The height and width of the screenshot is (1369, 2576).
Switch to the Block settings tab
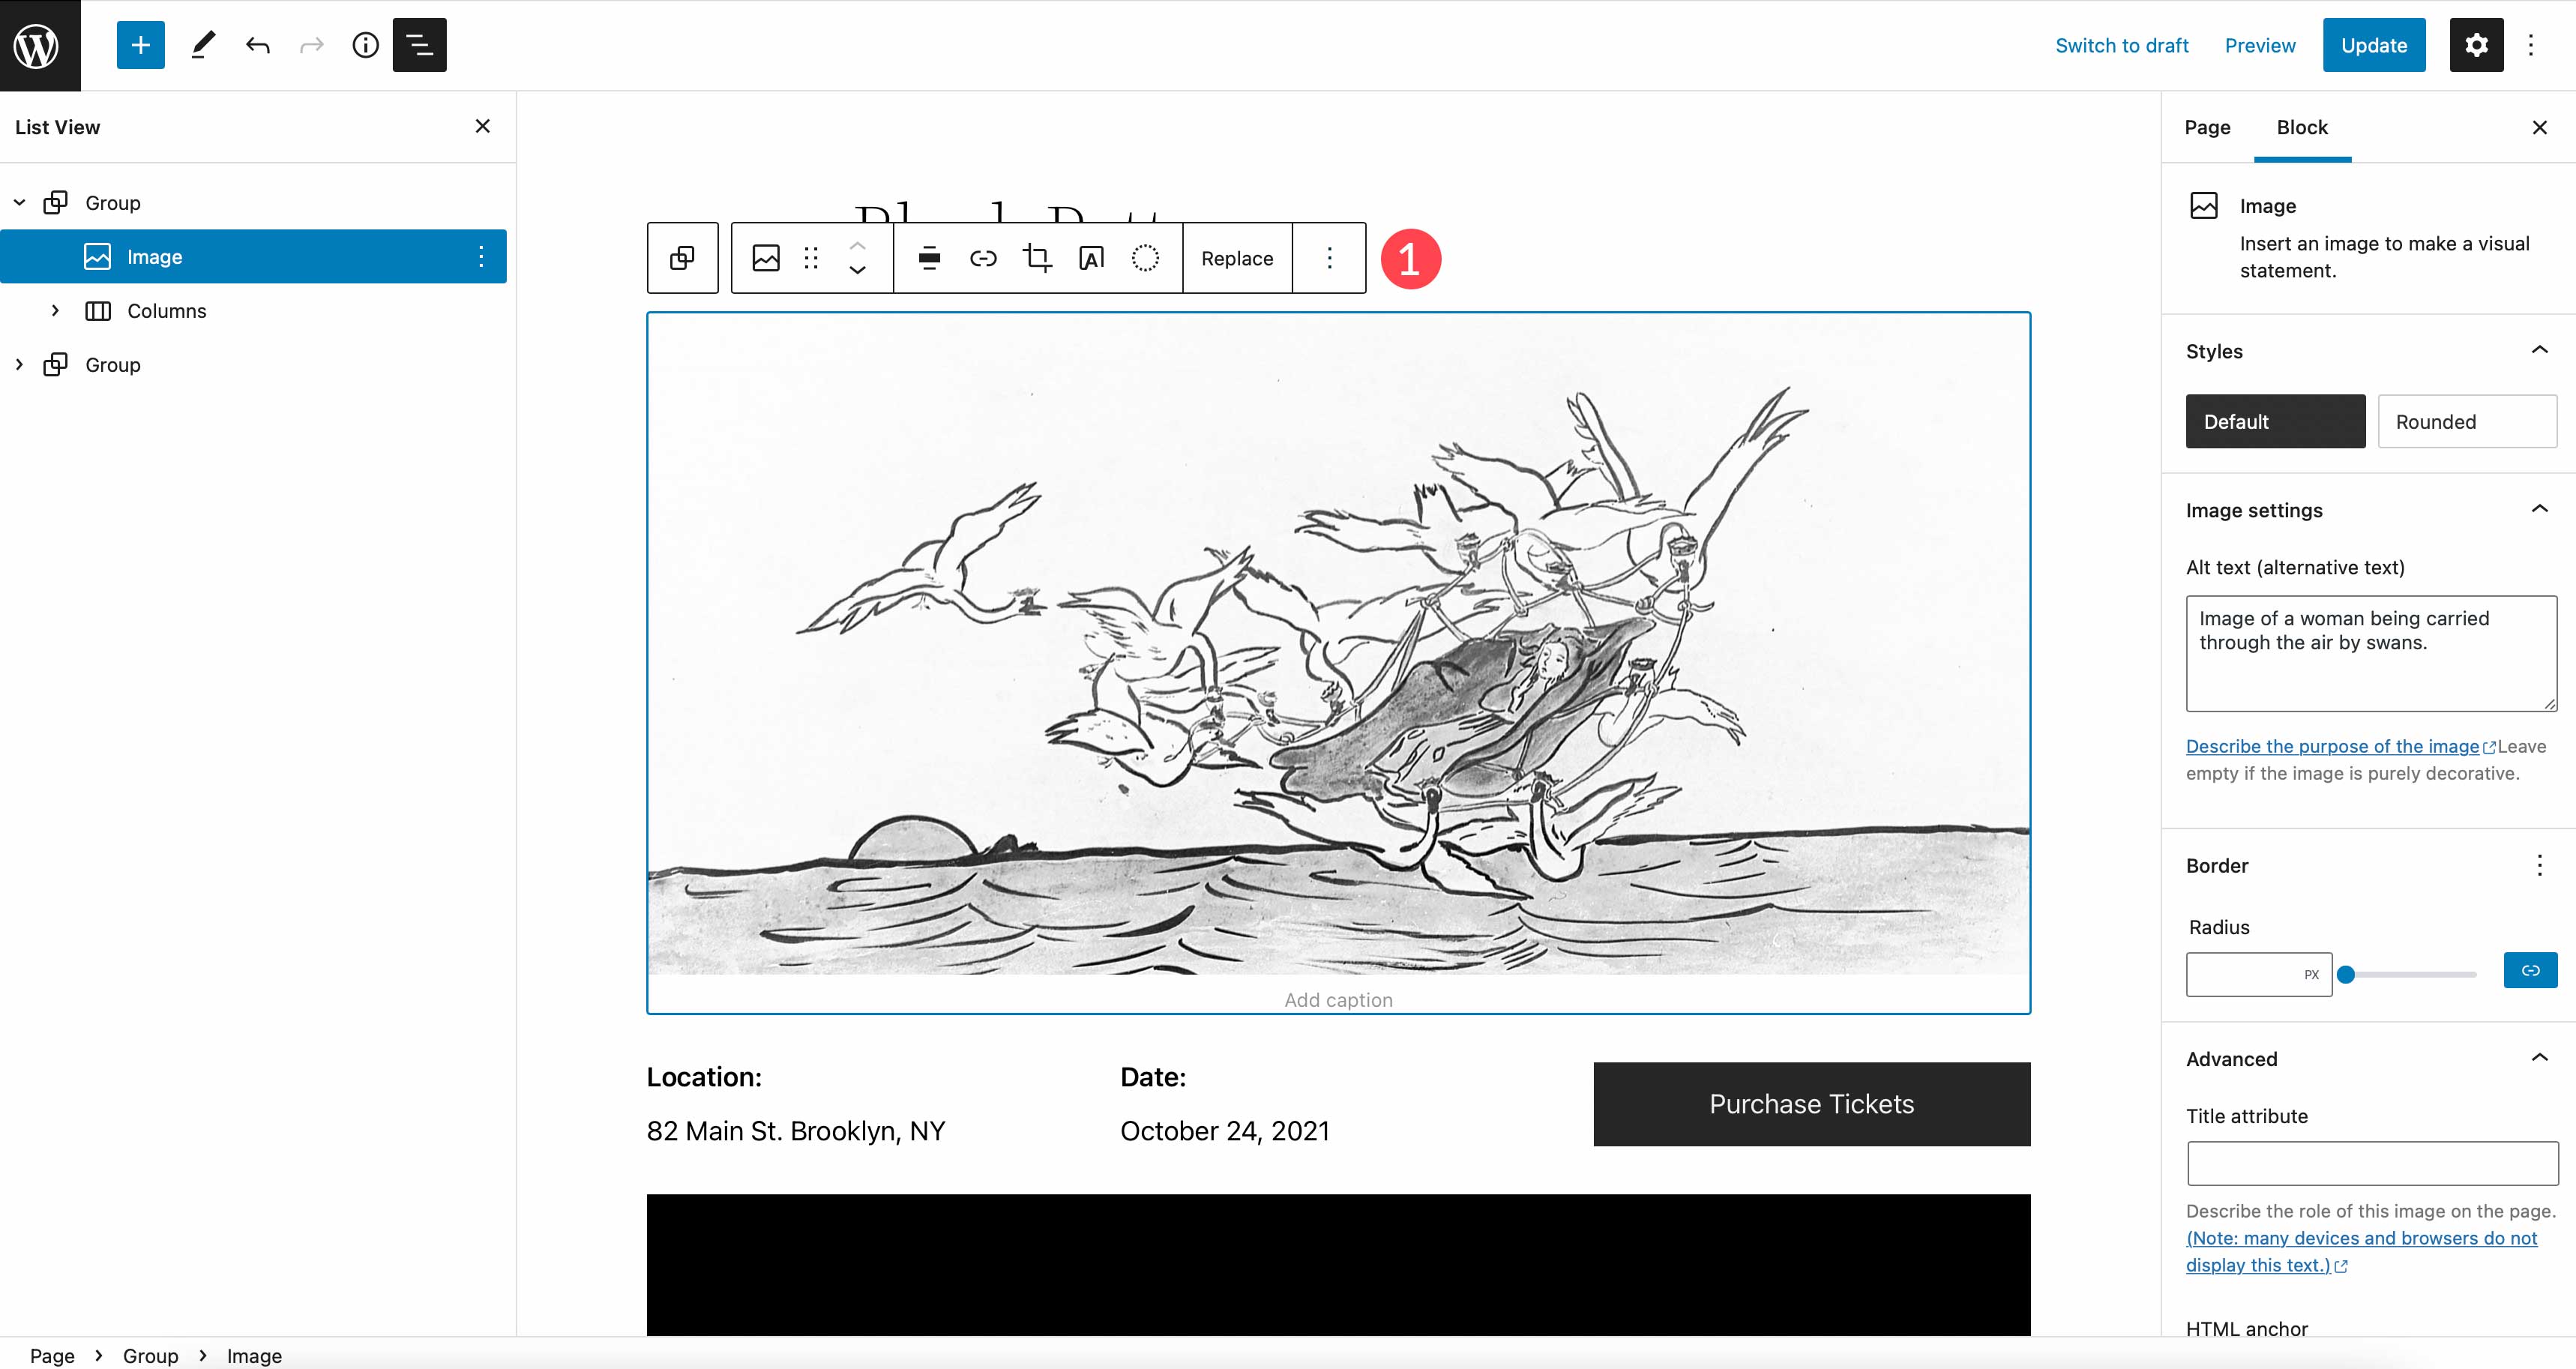(x=2302, y=127)
